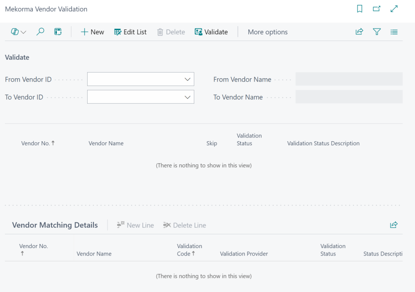Run the Validate action

click(x=211, y=31)
